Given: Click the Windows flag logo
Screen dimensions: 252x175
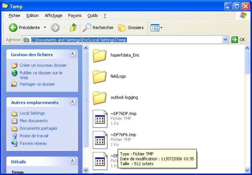Looking at the screenshot, I should coord(243,15).
